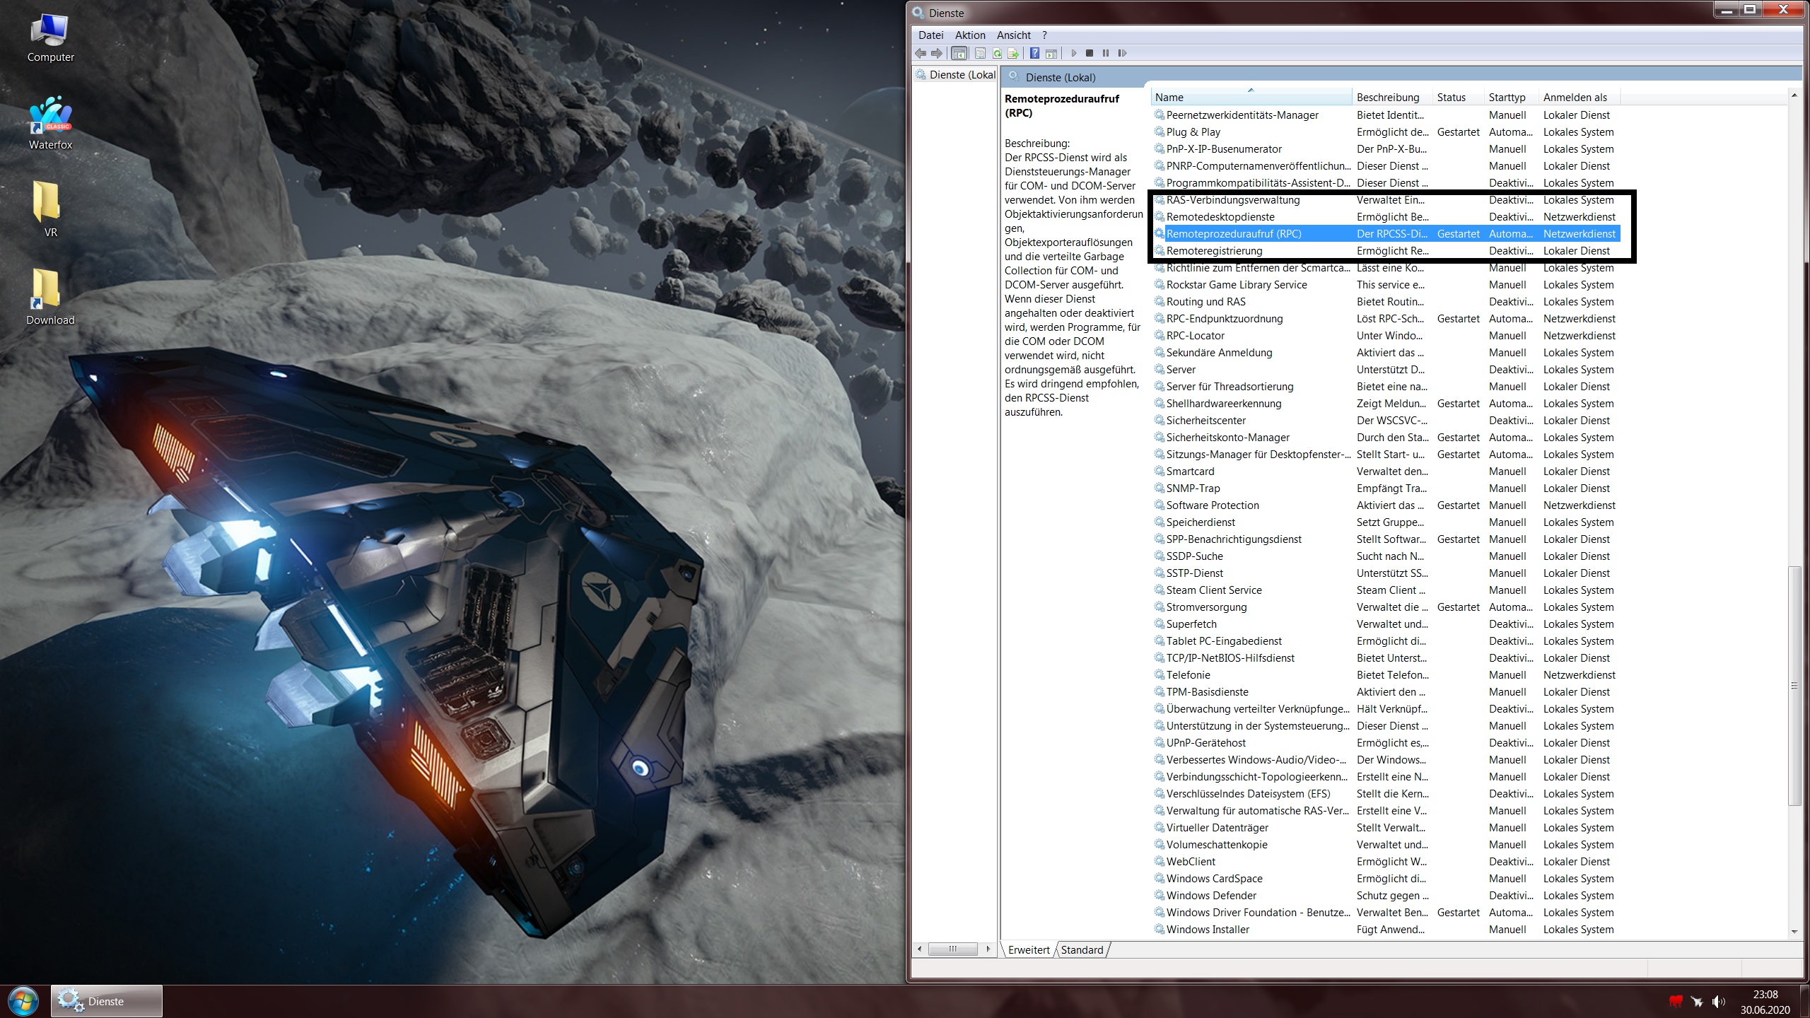Image resolution: width=1810 pixels, height=1018 pixels.
Task: Click the blue Help toolbar icon
Action: coord(1034,53)
